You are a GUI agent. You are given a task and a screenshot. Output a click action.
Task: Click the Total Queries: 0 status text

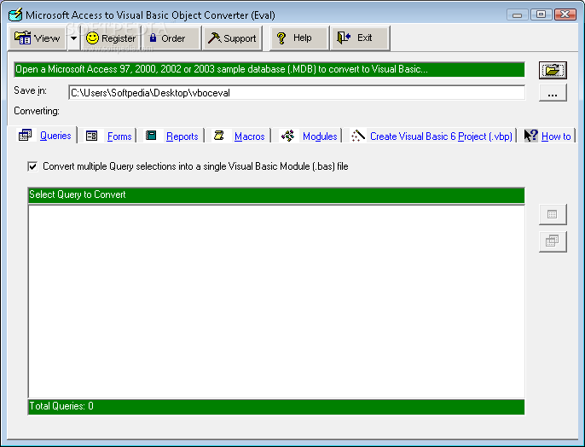click(61, 406)
